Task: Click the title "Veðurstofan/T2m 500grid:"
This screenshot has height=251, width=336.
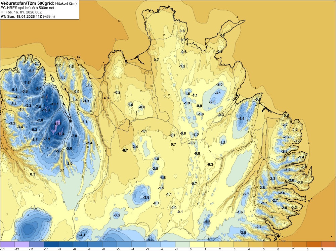Action: [28, 3]
